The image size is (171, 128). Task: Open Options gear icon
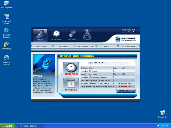click(x=72, y=34)
